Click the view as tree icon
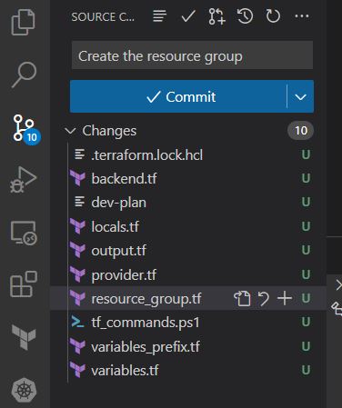This screenshot has width=342, height=408. click(x=159, y=16)
